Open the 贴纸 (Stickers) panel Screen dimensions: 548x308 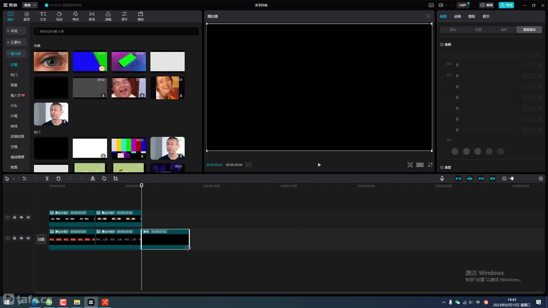[59, 16]
